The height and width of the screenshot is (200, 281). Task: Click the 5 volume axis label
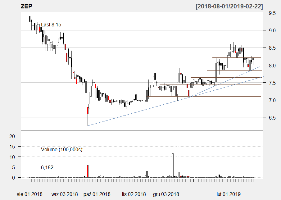click(14, 167)
